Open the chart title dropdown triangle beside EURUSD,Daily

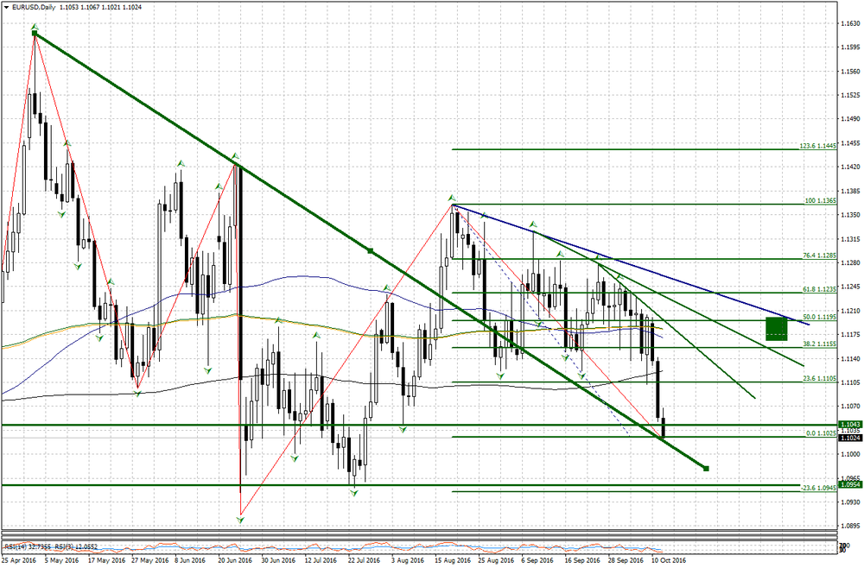point(6,7)
